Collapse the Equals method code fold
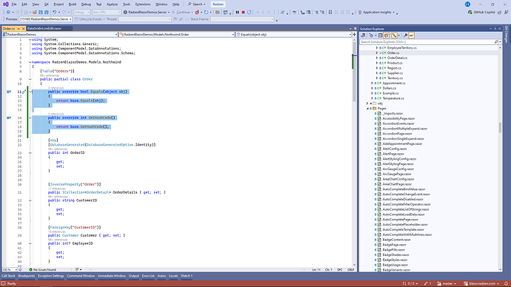Viewport: 511px width, 287px height. 30,92
